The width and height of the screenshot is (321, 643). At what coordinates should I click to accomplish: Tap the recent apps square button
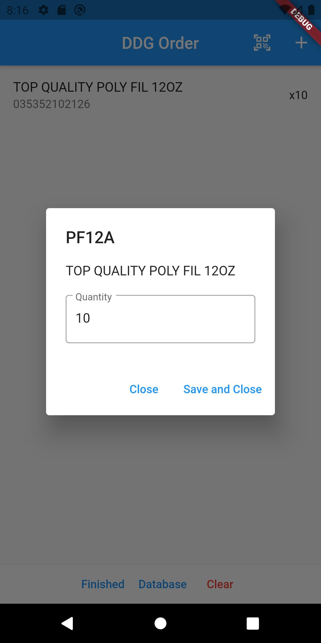pos(253,623)
